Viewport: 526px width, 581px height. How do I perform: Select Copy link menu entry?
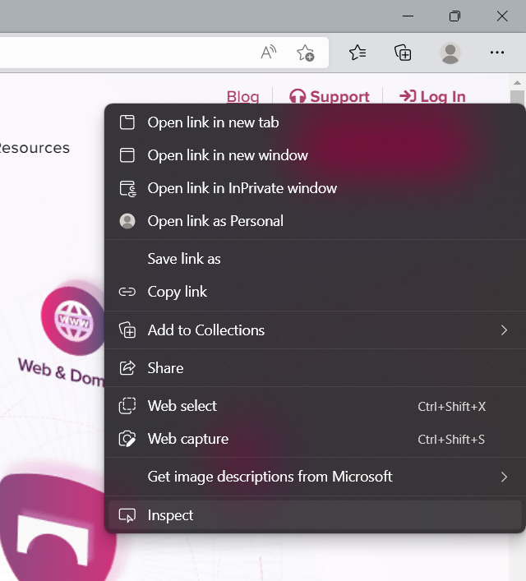click(x=315, y=292)
